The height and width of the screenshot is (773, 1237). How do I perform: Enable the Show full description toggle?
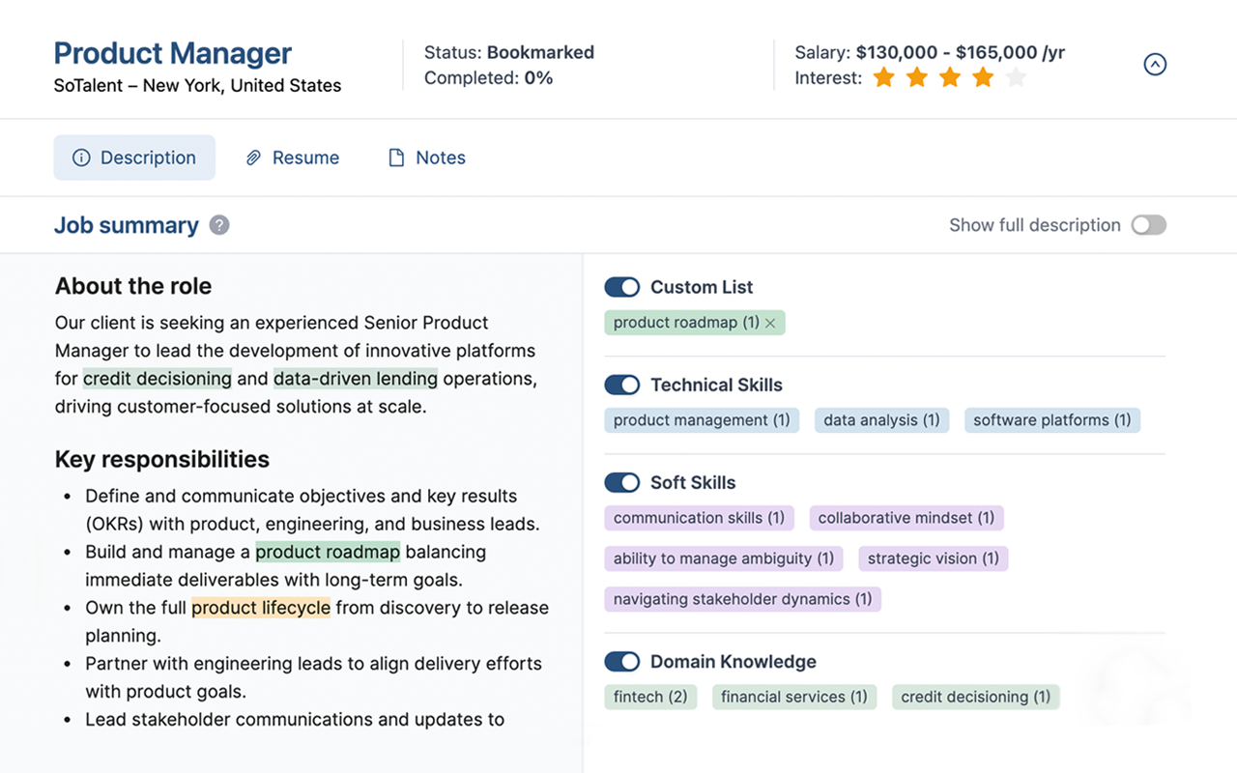pos(1148,224)
